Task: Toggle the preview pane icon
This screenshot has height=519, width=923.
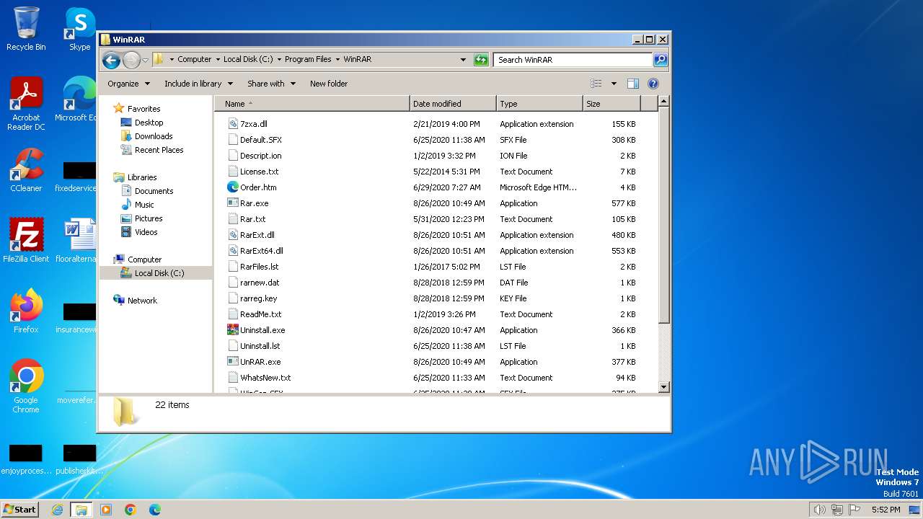Action: tap(632, 84)
